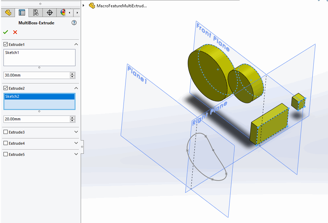Expand the MacroFeatureMultiExtrud flyout tree arrow
Image resolution: width=328 pixels, height=223 pixels.
(x=83, y=6)
